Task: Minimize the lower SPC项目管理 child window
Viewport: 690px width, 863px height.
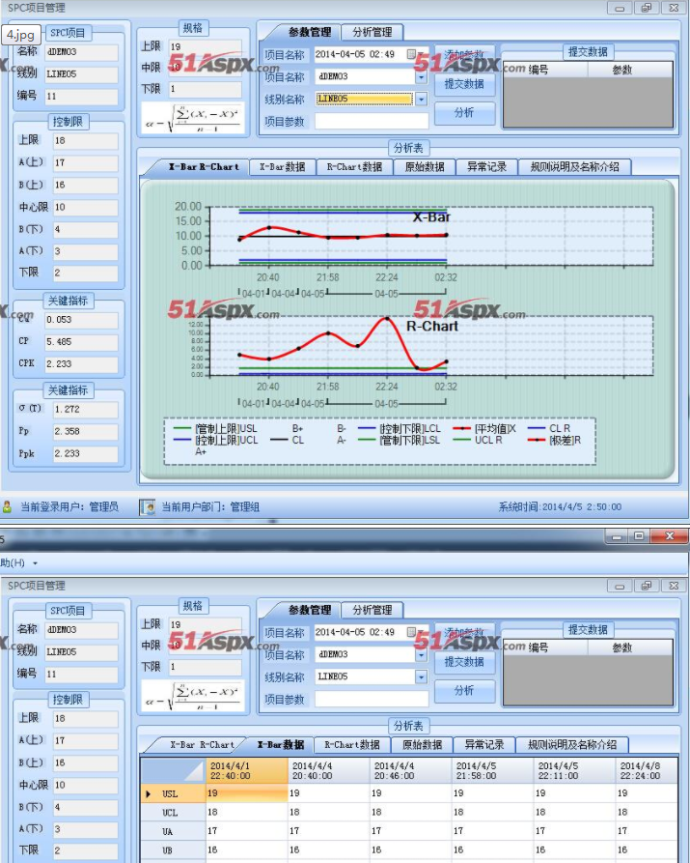Action: (620, 586)
